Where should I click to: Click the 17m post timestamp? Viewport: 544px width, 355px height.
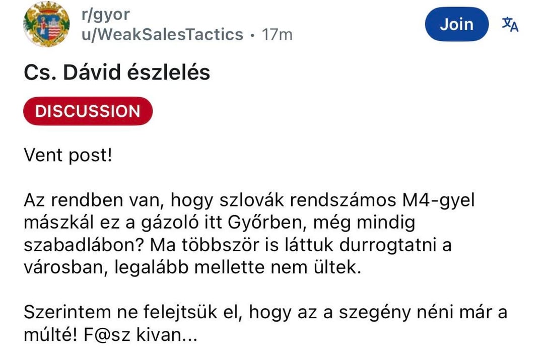277,34
